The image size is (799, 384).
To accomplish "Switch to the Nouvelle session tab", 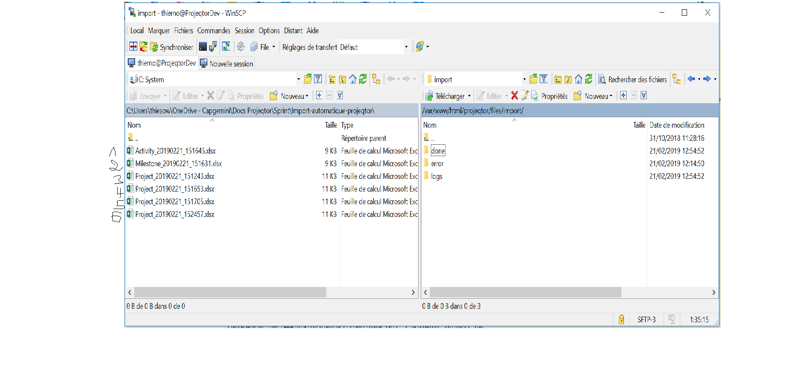I will point(227,63).
